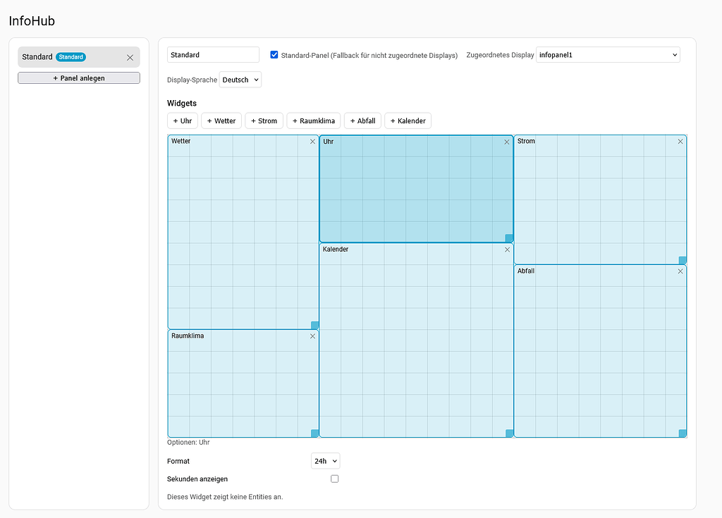This screenshot has height=518, width=722.
Task: Add a Kalender widget
Action: tap(408, 121)
